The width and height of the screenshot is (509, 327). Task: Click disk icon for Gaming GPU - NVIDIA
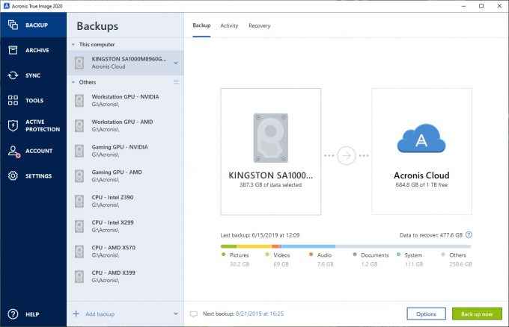[x=79, y=151]
